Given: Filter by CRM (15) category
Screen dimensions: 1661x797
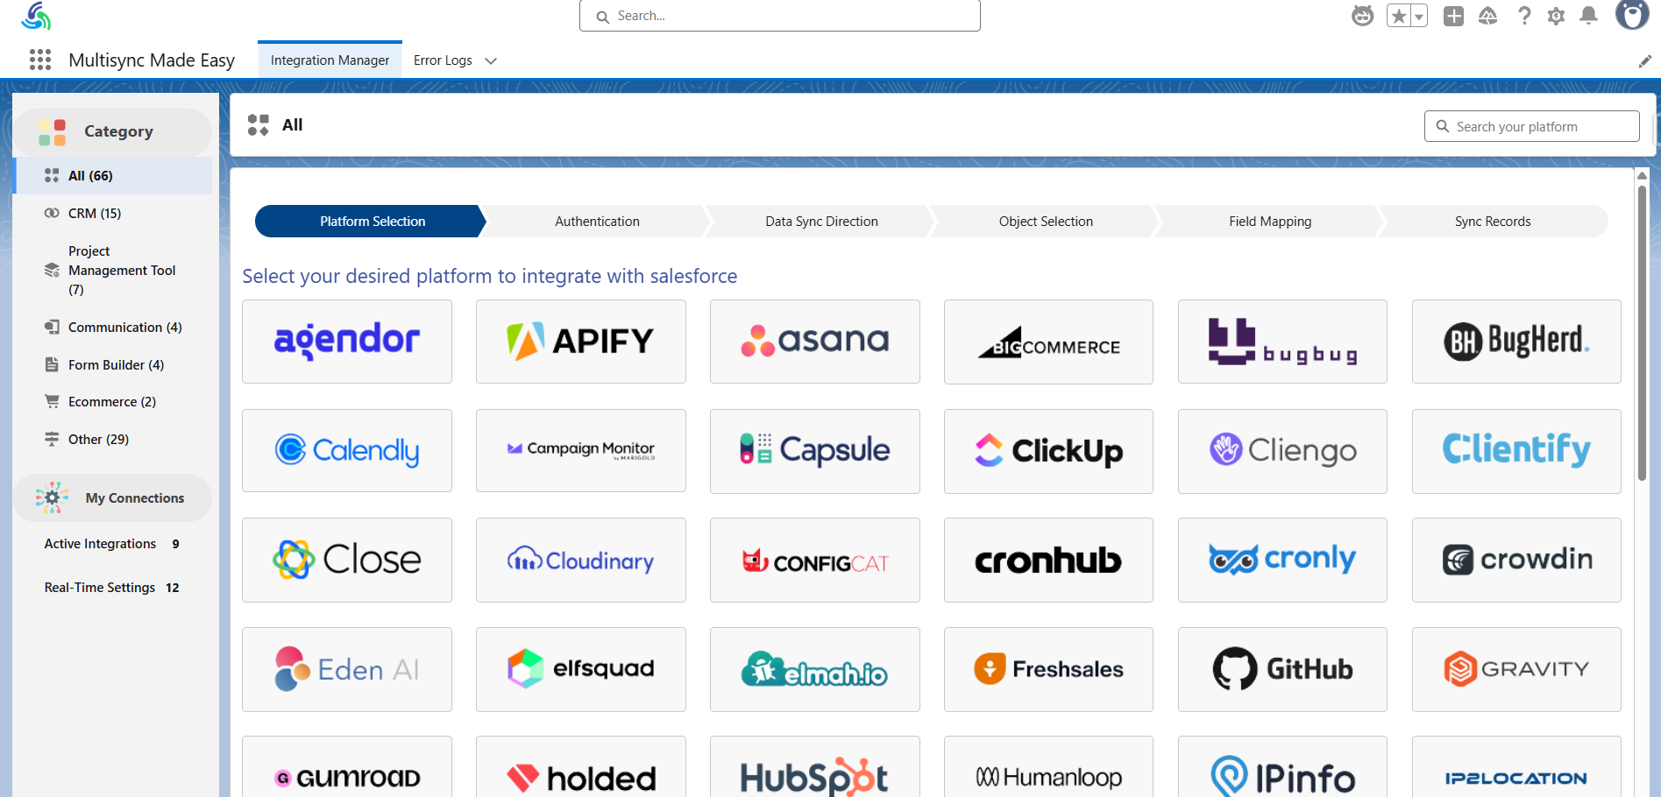Looking at the screenshot, I should pyautogui.click(x=114, y=213).
